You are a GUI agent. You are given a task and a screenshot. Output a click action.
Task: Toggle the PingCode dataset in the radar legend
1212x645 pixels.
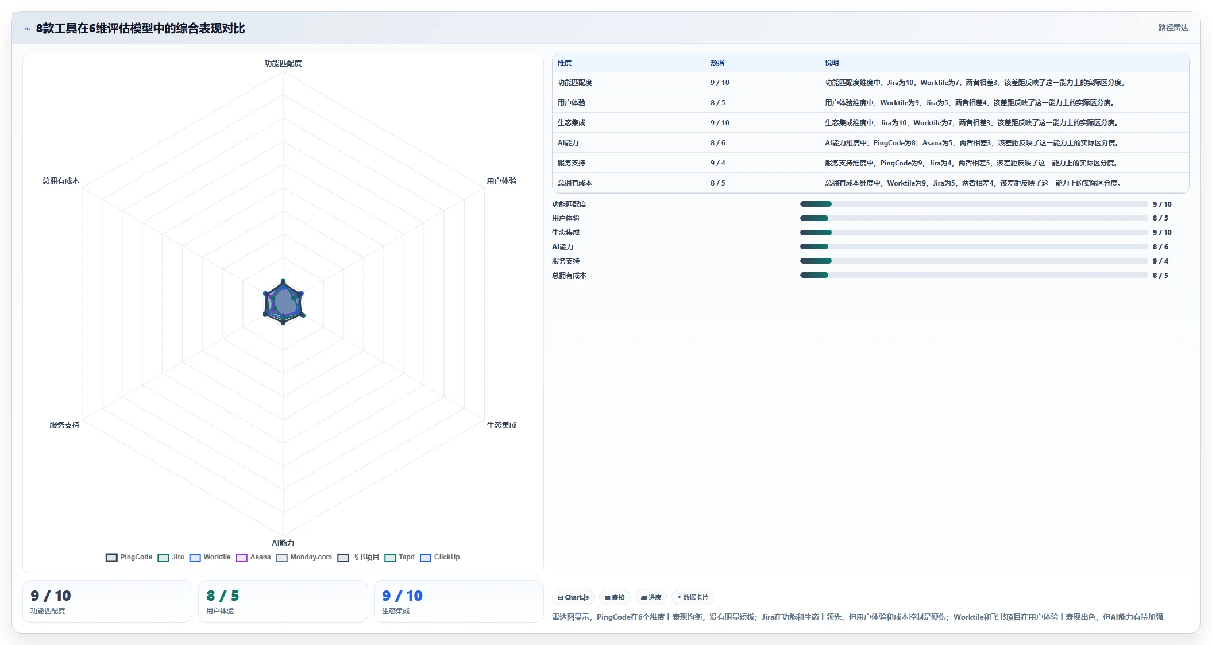click(x=129, y=557)
